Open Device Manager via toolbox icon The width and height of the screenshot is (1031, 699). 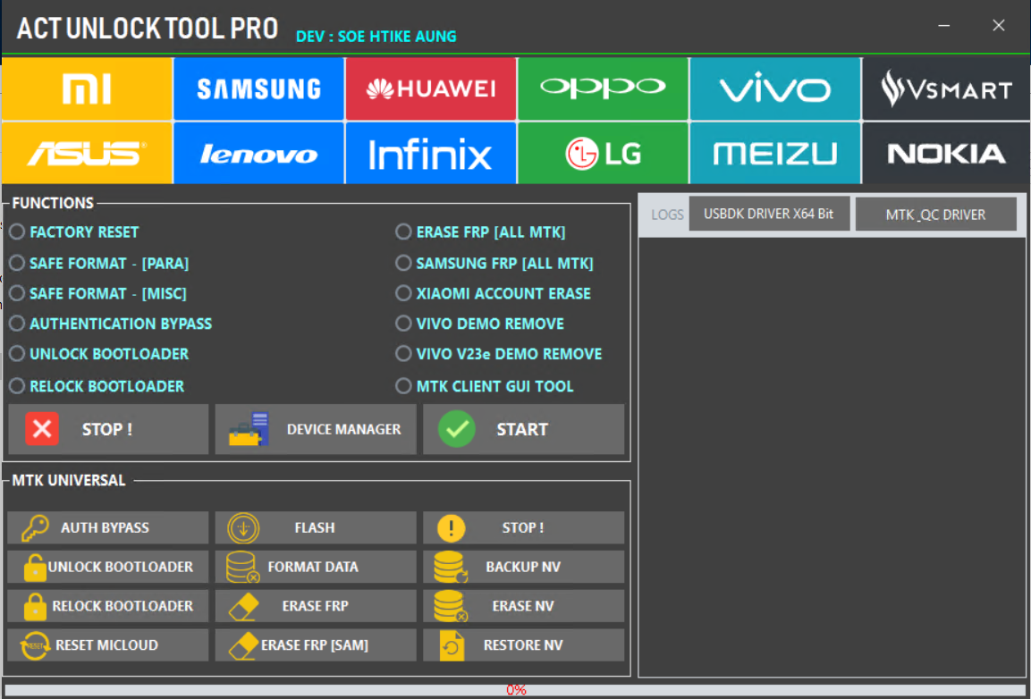pyautogui.click(x=249, y=429)
